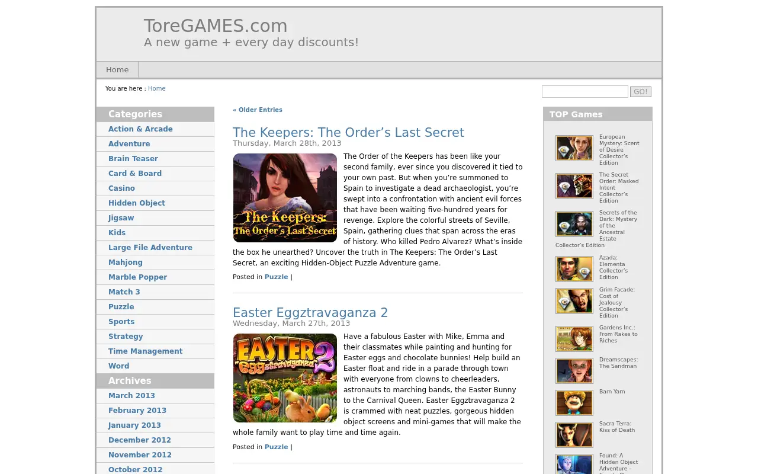
Task: Open January 2013 archive
Action: [155, 425]
